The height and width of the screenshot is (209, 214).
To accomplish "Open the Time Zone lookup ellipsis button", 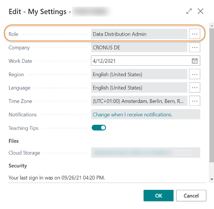I will coord(195,101).
